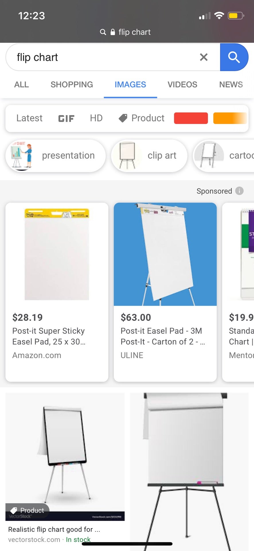Go to the All results tab
The image size is (254, 551).
pyautogui.click(x=22, y=84)
